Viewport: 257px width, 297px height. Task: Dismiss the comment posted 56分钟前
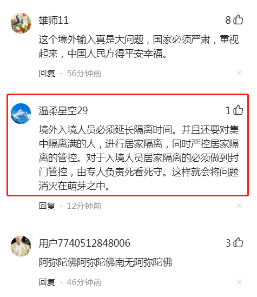pyautogui.click(x=239, y=73)
